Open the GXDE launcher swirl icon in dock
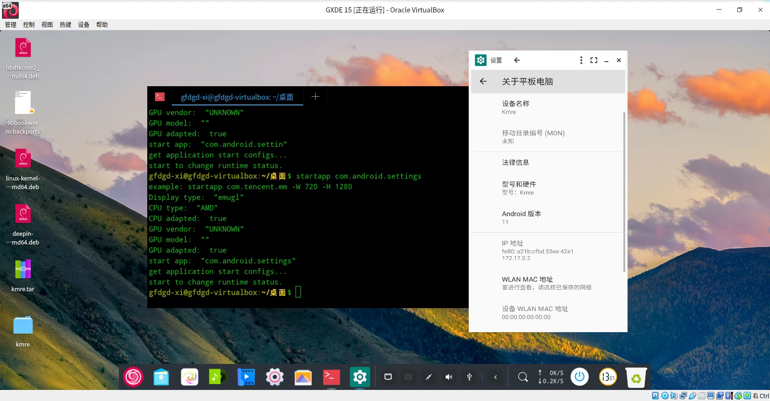 tap(133, 377)
